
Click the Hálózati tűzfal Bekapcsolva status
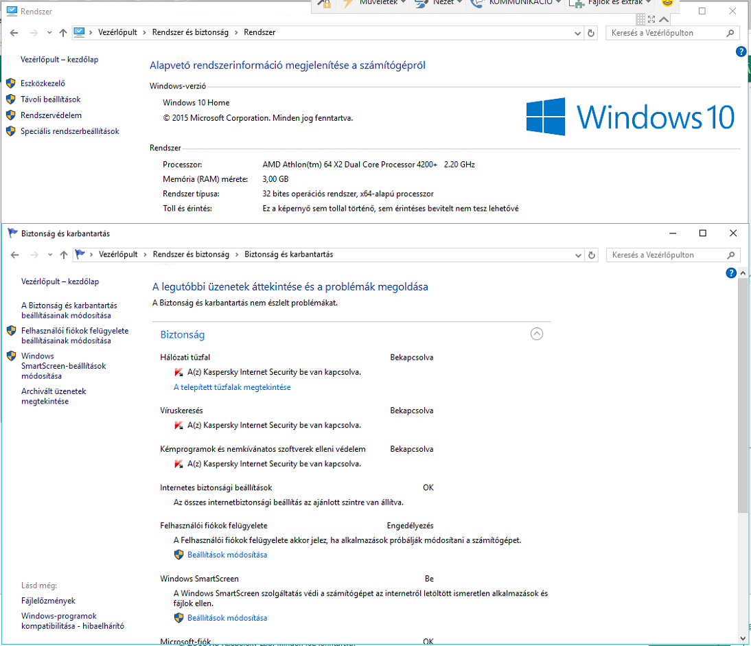(411, 357)
